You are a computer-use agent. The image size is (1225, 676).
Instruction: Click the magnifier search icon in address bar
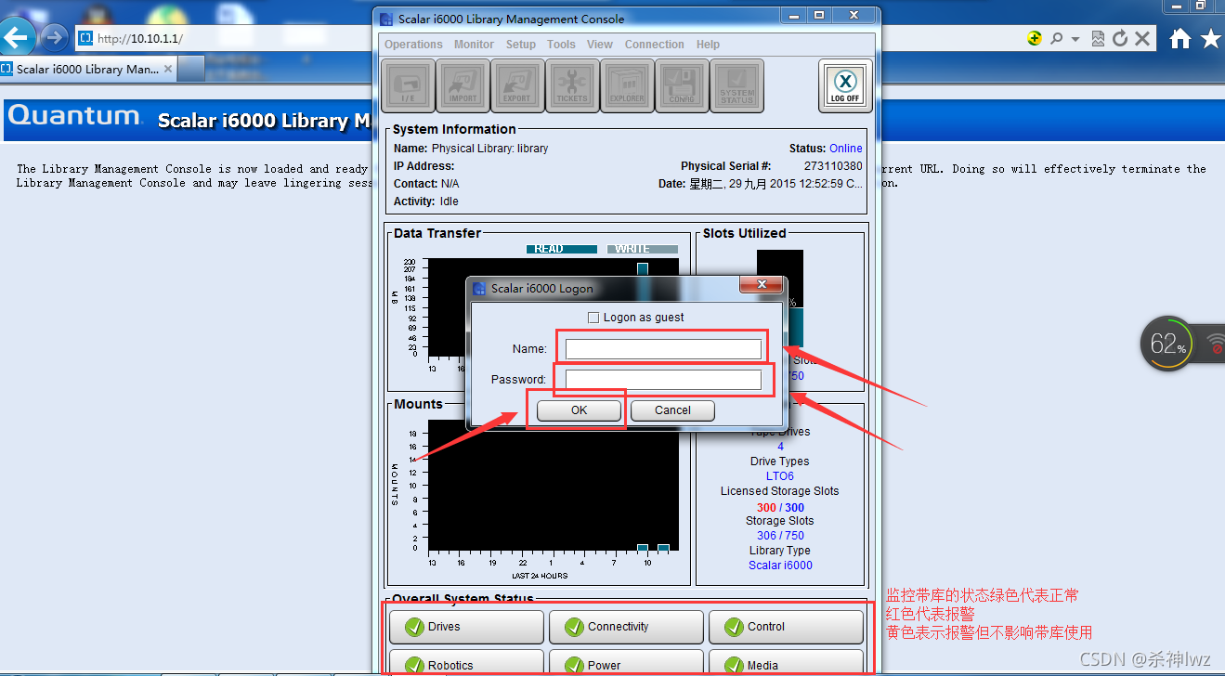pos(1056,38)
